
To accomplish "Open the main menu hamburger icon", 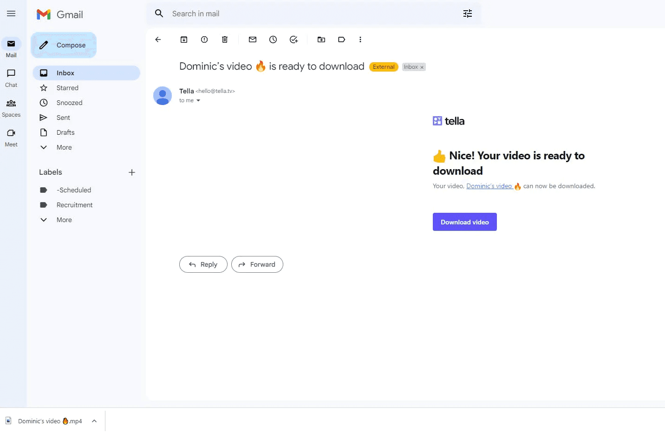I will click(11, 14).
